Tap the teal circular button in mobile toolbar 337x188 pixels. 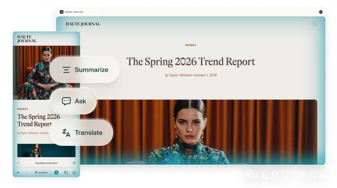[56, 172]
